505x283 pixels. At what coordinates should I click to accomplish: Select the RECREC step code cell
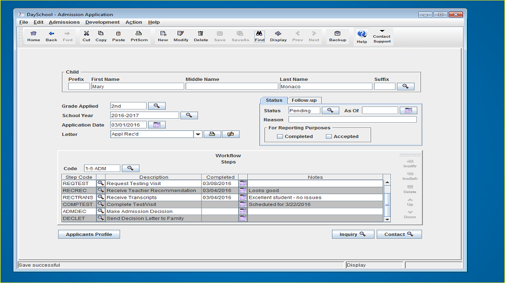tap(79, 191)
